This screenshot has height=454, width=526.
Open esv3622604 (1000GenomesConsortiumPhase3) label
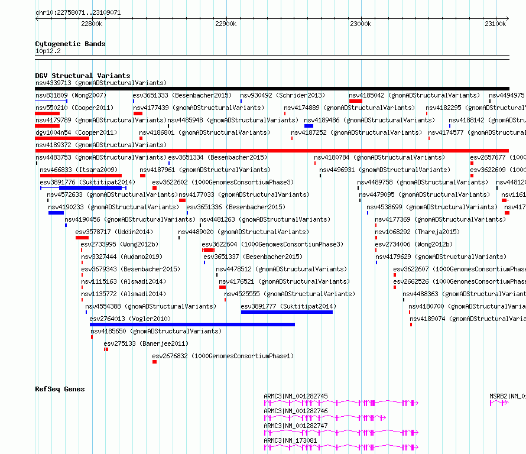click(272, 244)
